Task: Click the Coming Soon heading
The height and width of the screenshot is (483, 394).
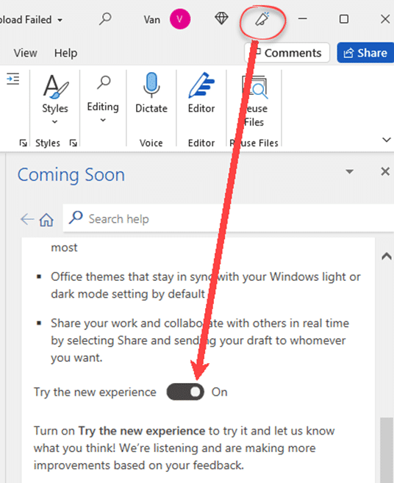Action: [71, 175]
